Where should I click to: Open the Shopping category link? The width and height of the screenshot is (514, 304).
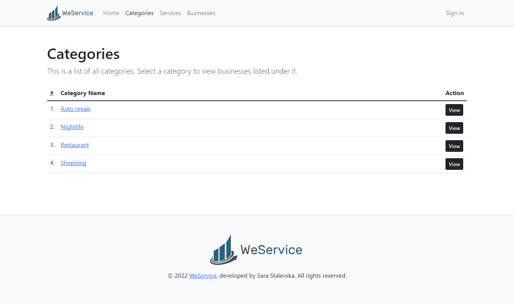pyautogui.click(x=73, y=163)
